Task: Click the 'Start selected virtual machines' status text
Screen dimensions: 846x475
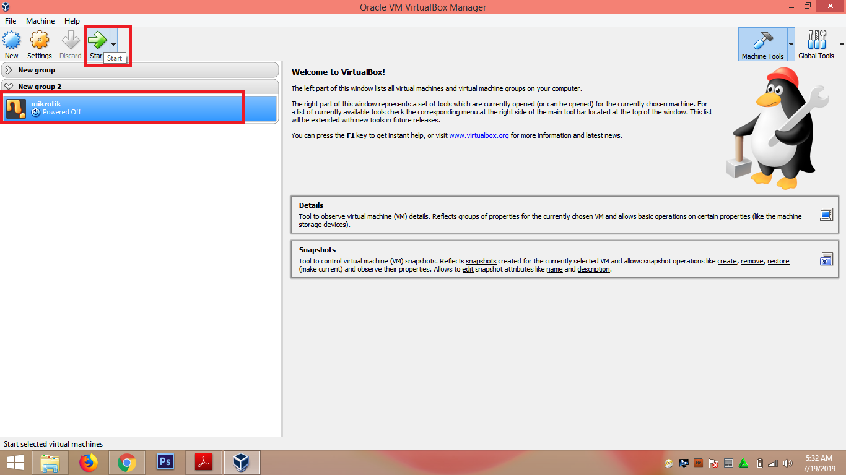Action: point(53,444)
